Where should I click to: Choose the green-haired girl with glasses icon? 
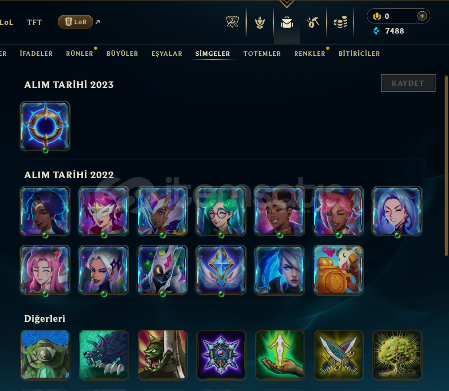click(221, 211)
